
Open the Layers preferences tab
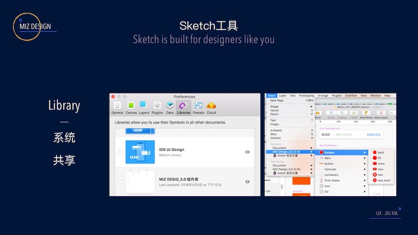(144, 108)
